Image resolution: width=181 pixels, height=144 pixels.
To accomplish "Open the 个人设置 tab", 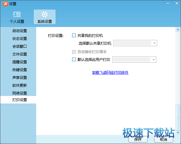I will coord(17,17).
